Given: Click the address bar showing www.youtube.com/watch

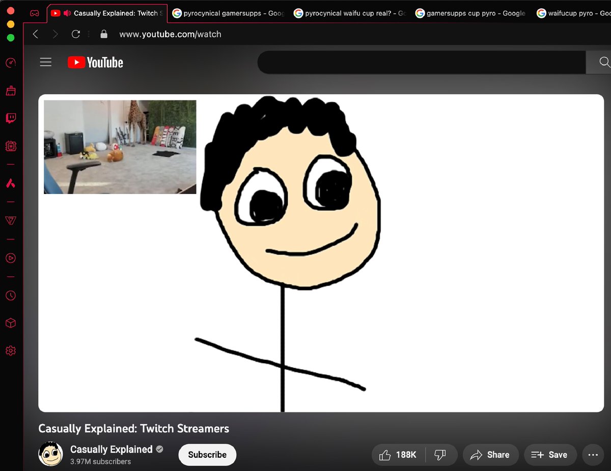Looking at the screenshot, I should point(170,34).
